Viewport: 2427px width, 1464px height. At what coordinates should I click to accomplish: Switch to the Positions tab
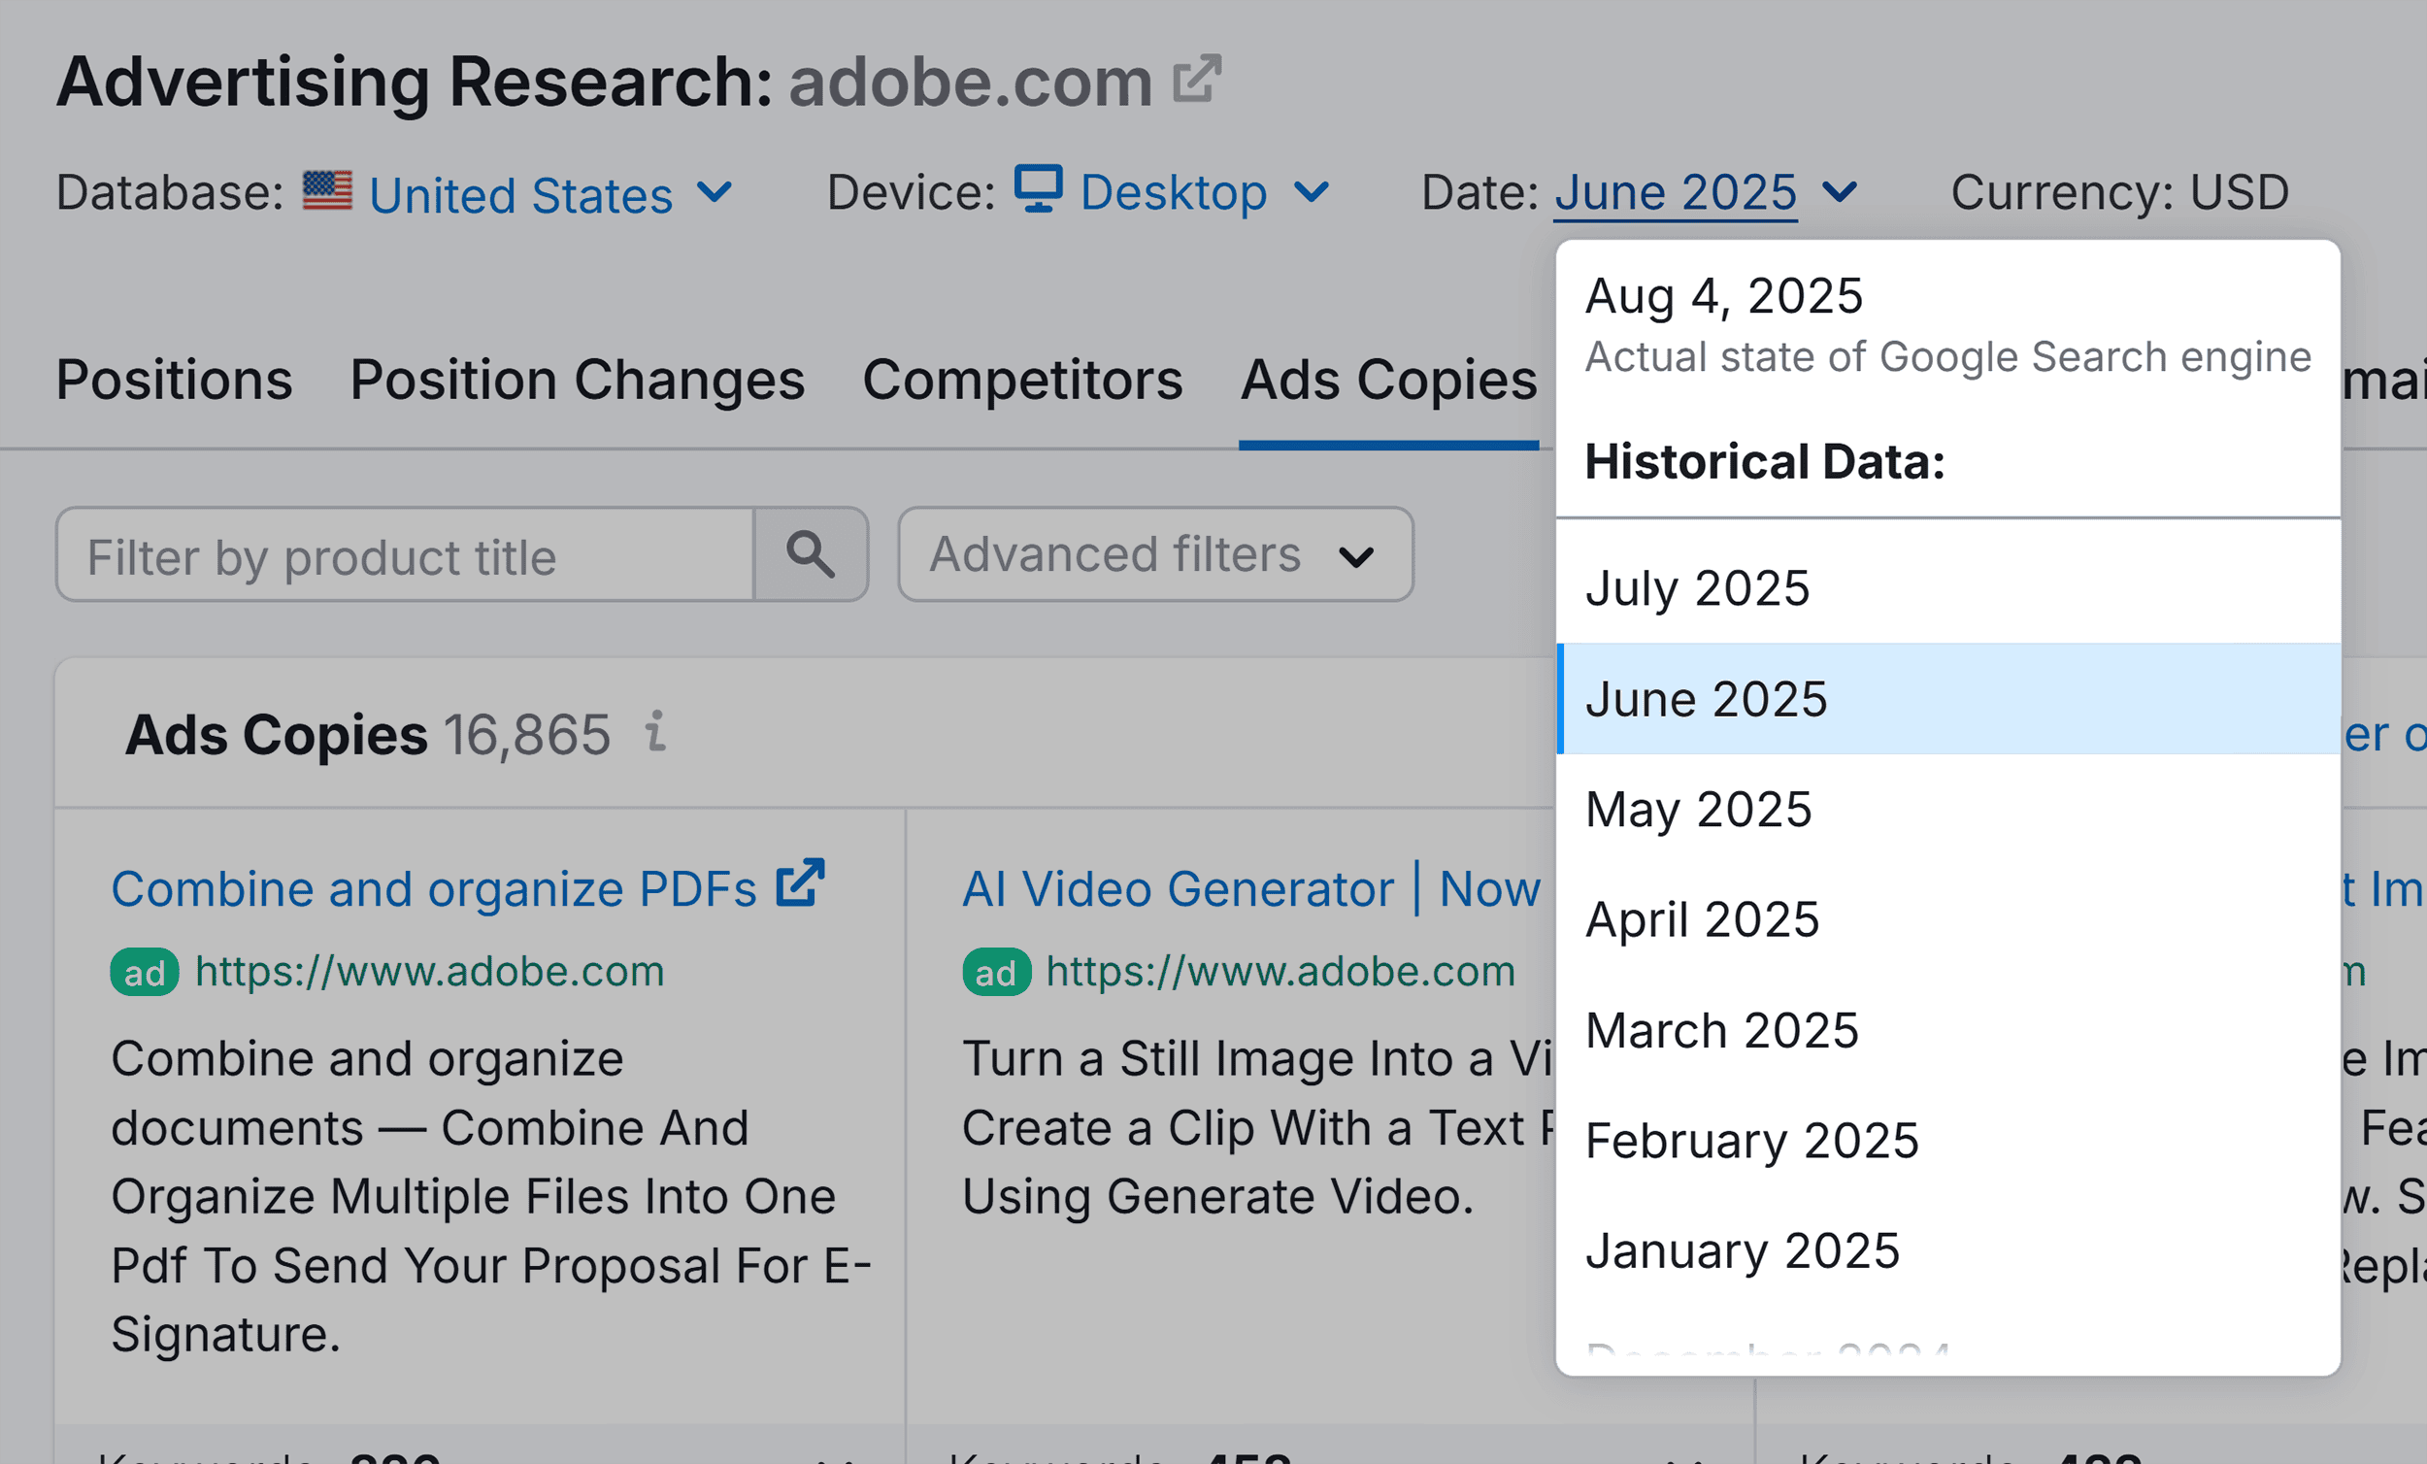[175, 380]
